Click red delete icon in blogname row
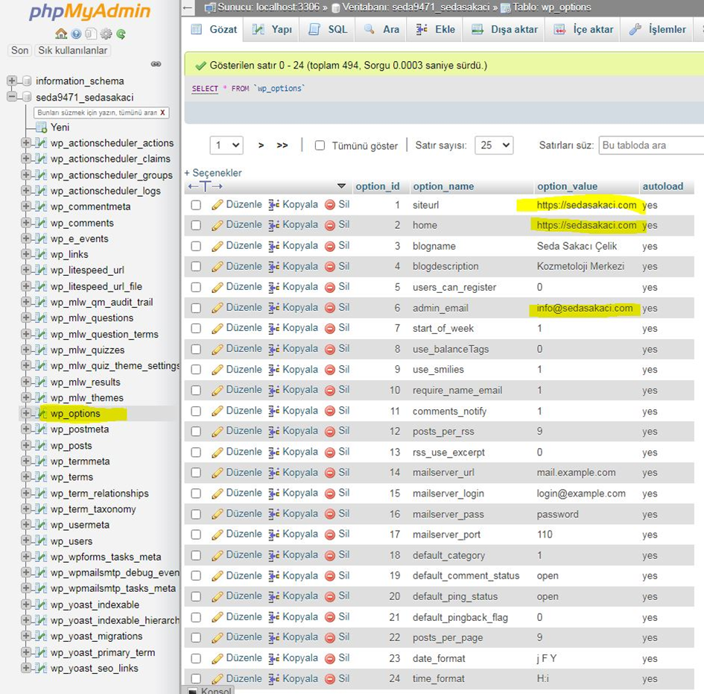Image resolution: width=704 pixels, height=694 pixels. click(330, 246)
